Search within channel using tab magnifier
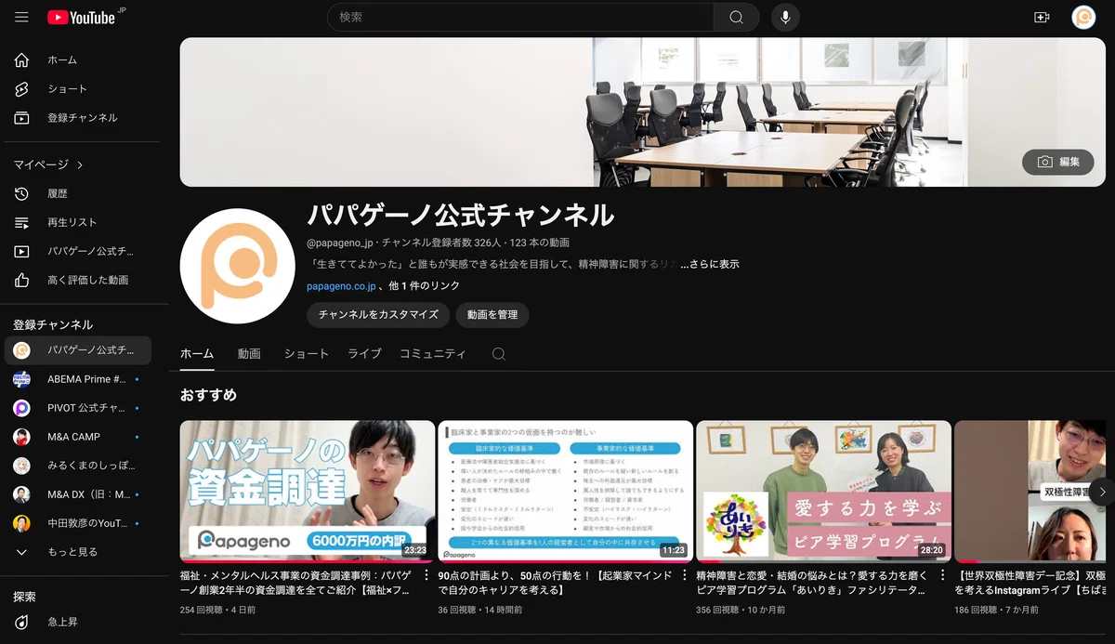Viewport: 1115px width, 644px height. [499, 354]
